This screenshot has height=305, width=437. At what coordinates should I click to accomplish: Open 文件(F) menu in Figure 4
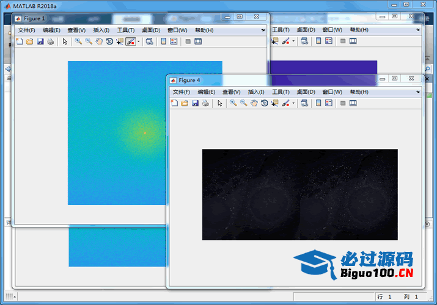[x=182, y=92]
